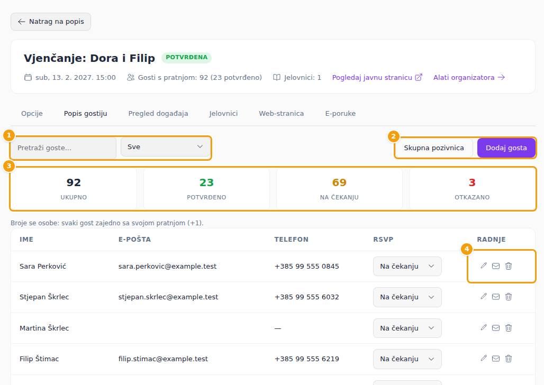Click the 'Potvrđeno' 23 stat card
544x385 pixels.
[206, 189]
